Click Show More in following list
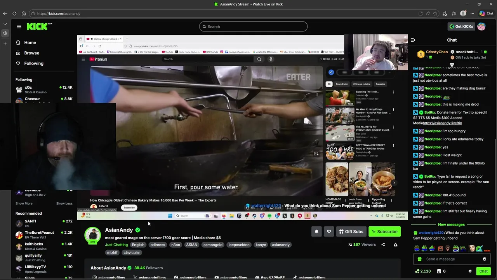The width and height of the screenshot is (497, 280). pyautogui.click(x=24, y=203)
